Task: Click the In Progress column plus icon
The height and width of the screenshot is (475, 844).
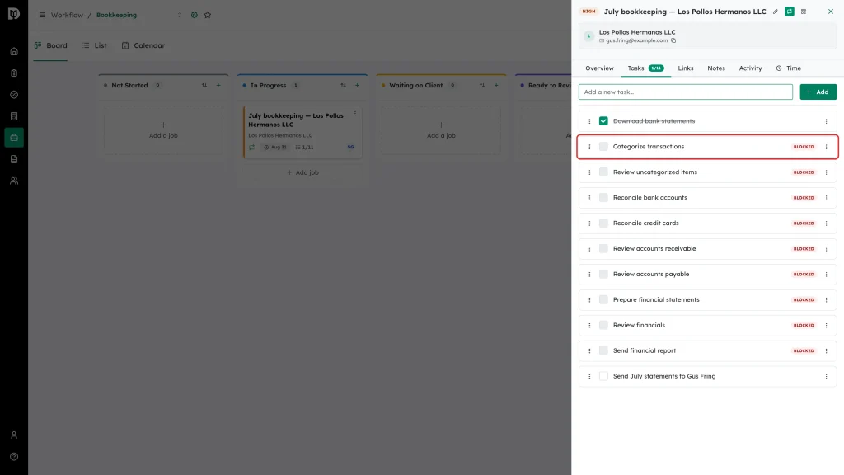Action: 358,85
